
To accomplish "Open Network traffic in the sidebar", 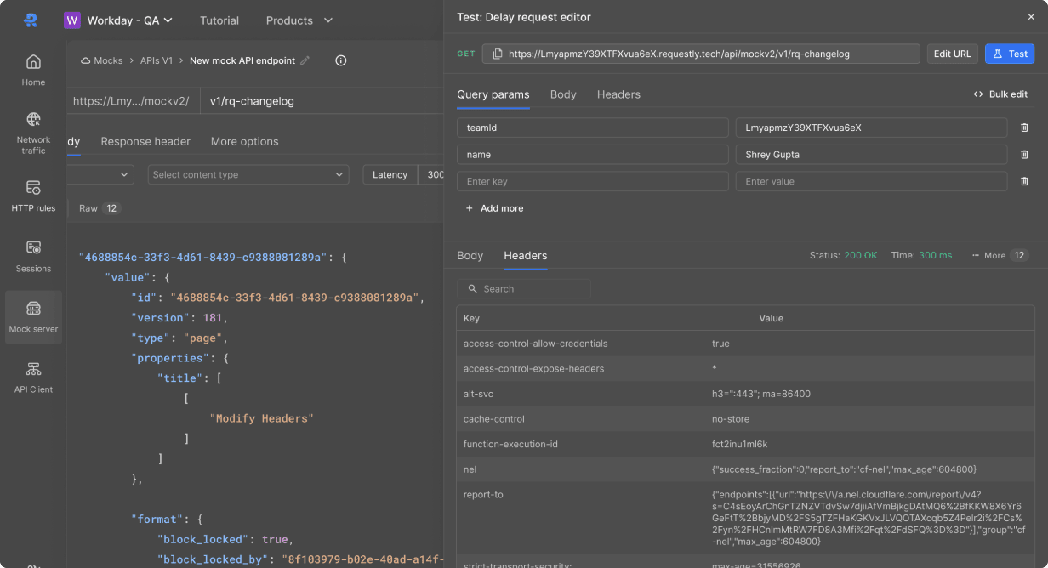I will (x=33, y=133).
